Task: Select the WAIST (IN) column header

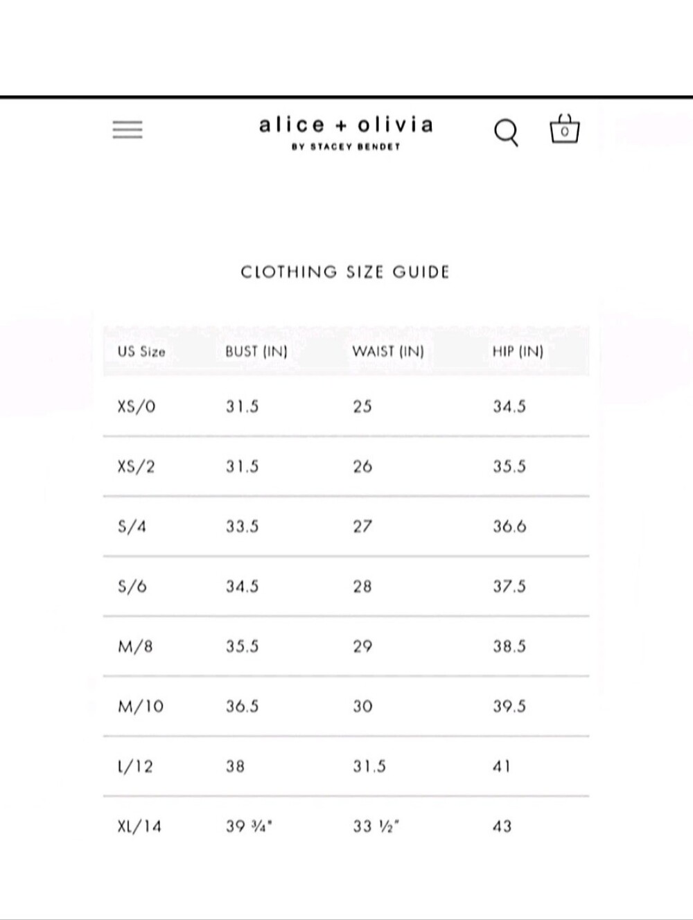Action: (388, 351)
